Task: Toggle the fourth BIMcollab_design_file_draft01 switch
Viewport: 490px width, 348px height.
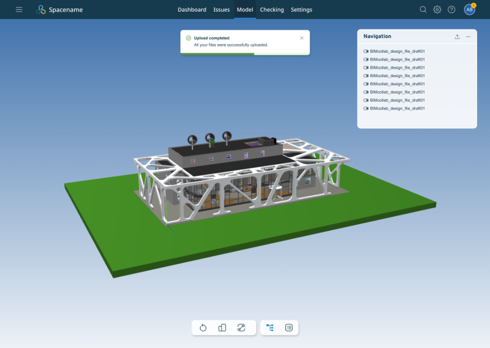Action: click(366, 76)
